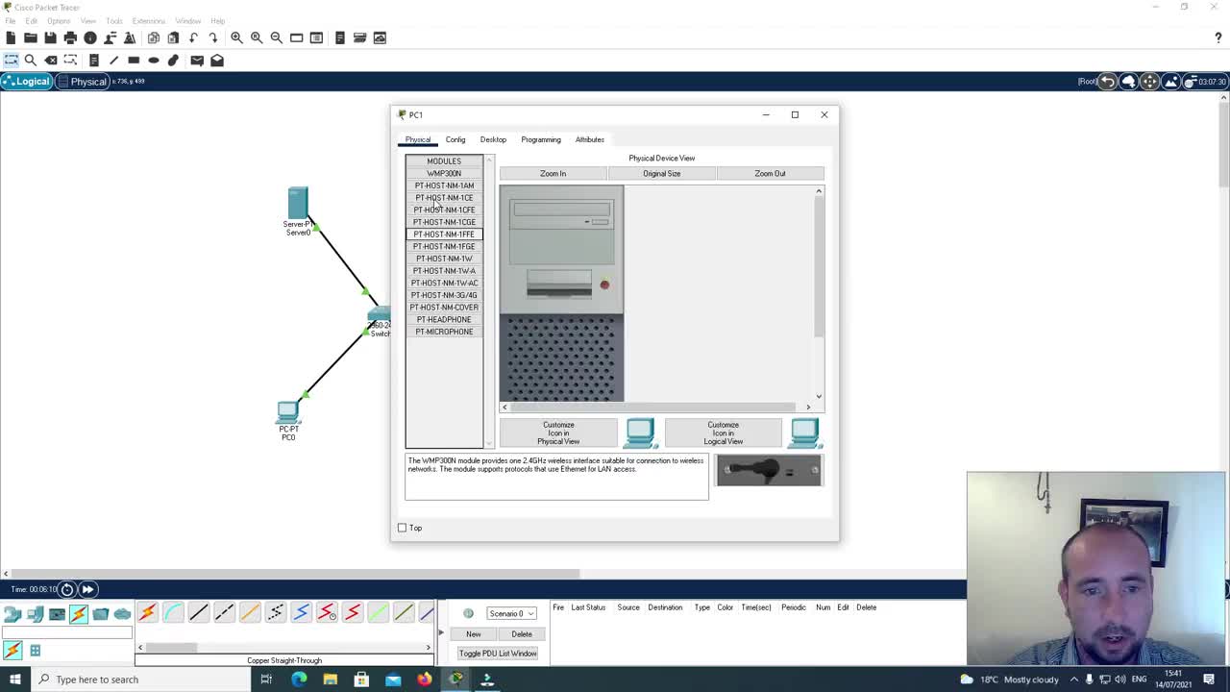Click the PC power button in device view
Viewport: 1230px width, 692px height.
coord(604,284)
